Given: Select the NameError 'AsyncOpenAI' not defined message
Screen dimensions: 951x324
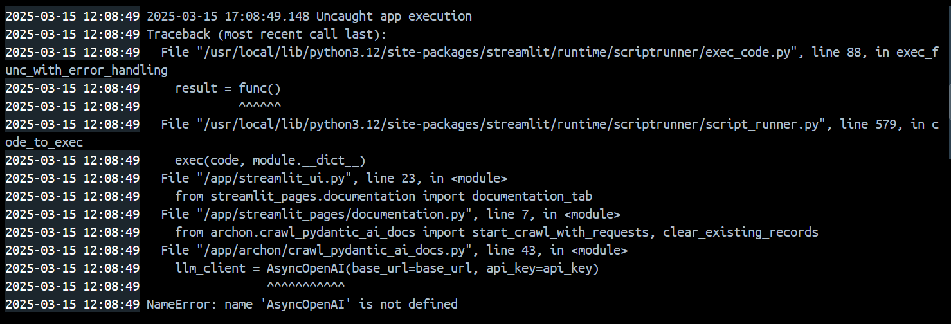Looking at the screenshot, I should [x=302, y=304].
